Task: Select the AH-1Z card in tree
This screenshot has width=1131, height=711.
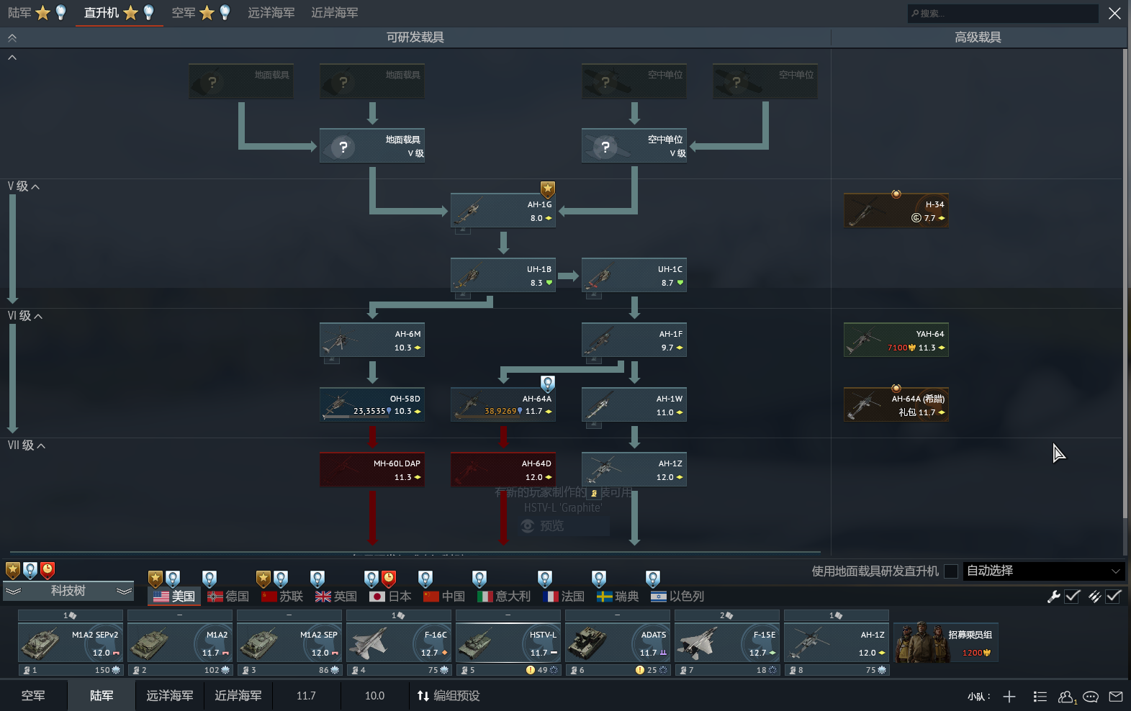Action: (x=634, y=469)
